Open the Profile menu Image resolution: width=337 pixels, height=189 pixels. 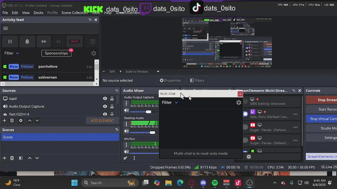(52, 13)
